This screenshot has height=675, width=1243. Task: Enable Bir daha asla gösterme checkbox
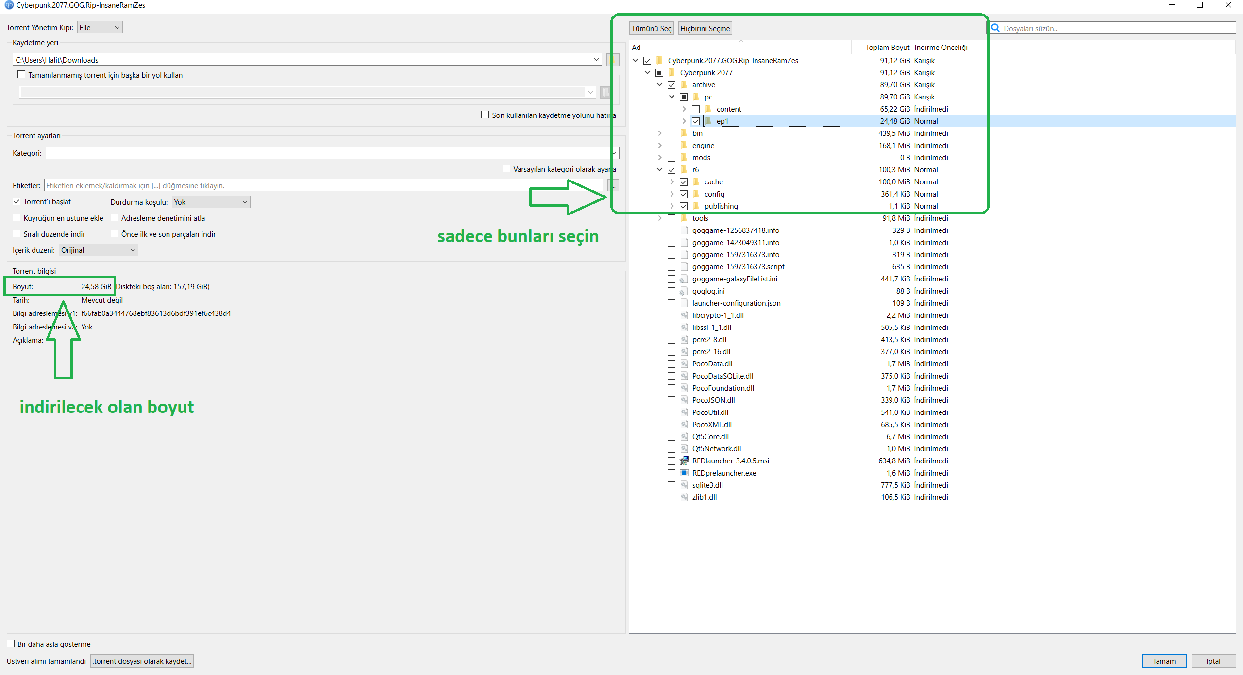[11, 644]
